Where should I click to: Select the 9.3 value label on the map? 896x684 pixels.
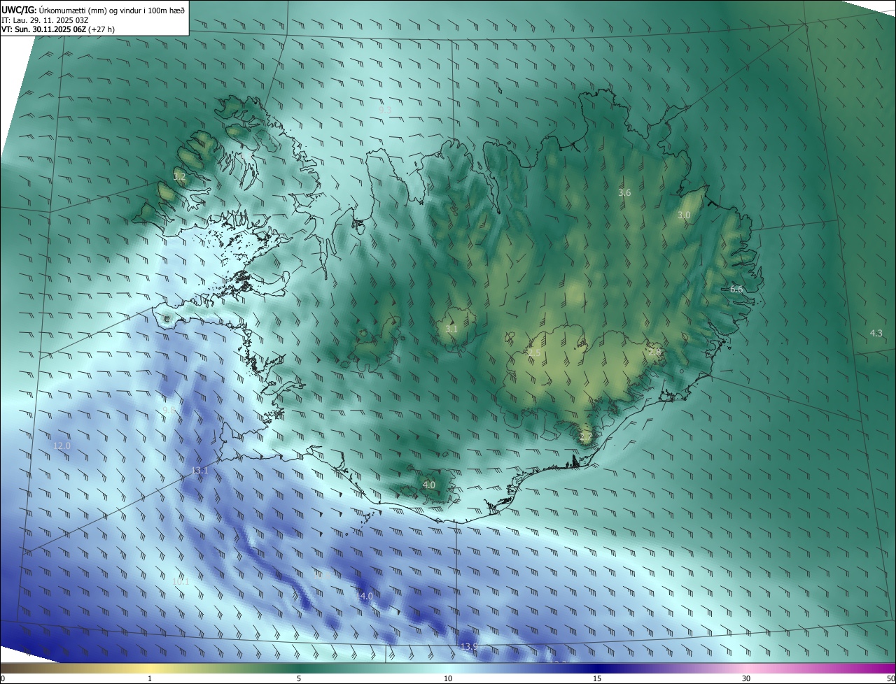[x=385, y=111]
